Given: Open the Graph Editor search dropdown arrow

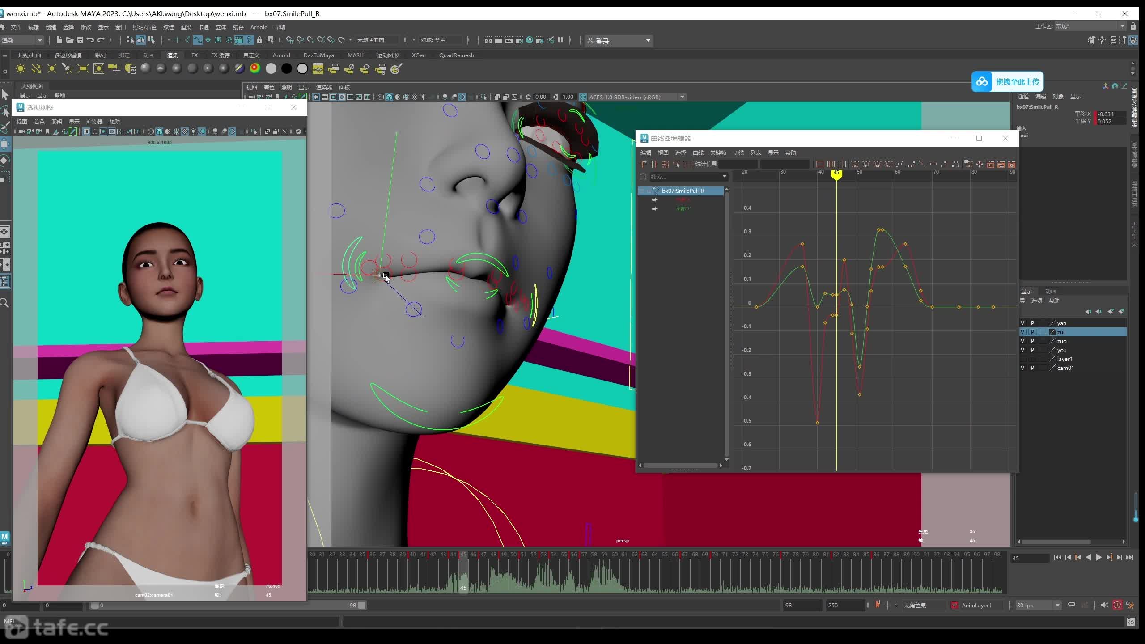Looking at the screenshot, I should 725,177.
